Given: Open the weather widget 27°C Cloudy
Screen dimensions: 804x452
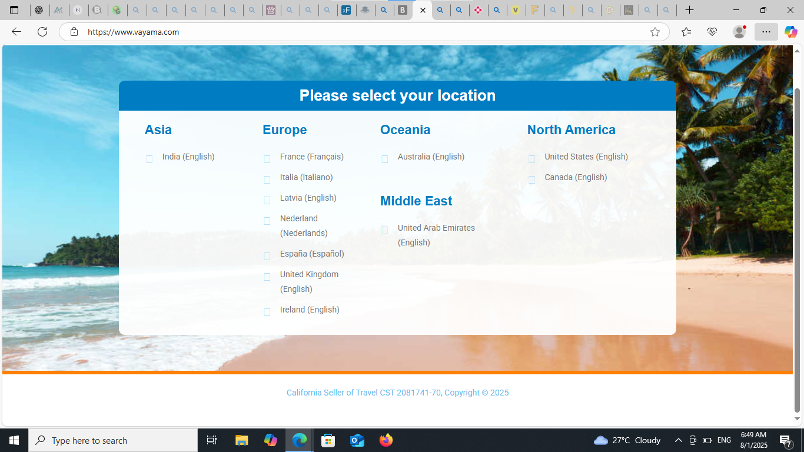Looking at the screenshot, I should pos(627,440).
